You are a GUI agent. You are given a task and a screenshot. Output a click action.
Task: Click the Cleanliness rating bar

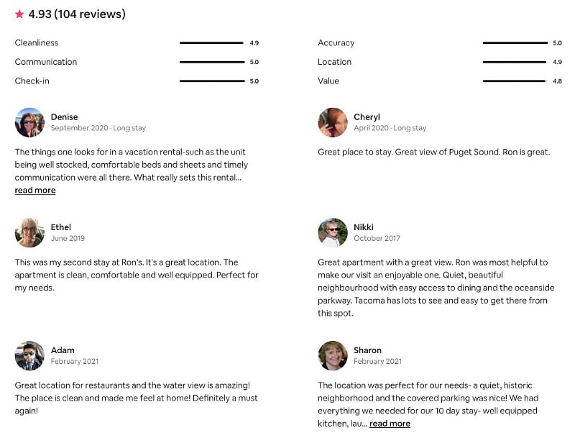[x=211, y=43]
